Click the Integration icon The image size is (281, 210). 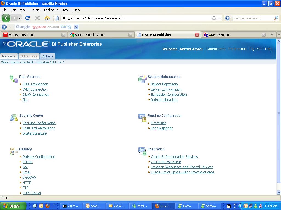142,151
